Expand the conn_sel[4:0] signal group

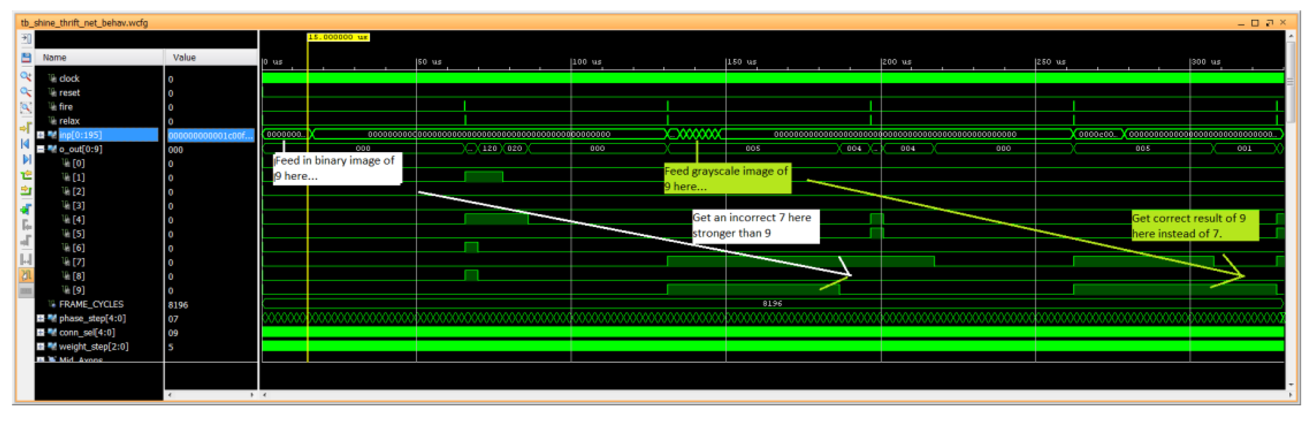40,333
